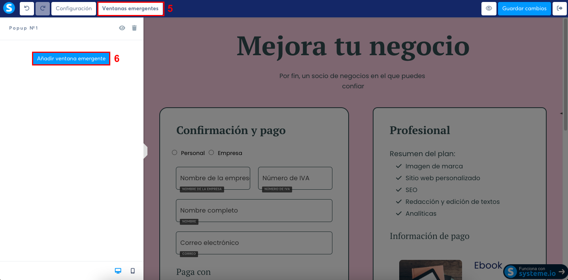The width and height of the screenshot is (568, 280).
Task: Toggle visibility of Popup №1
Action: point(122,28)
